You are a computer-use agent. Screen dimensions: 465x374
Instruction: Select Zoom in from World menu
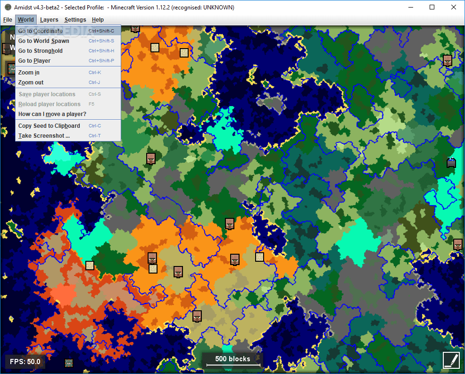(x=68, y=73)
